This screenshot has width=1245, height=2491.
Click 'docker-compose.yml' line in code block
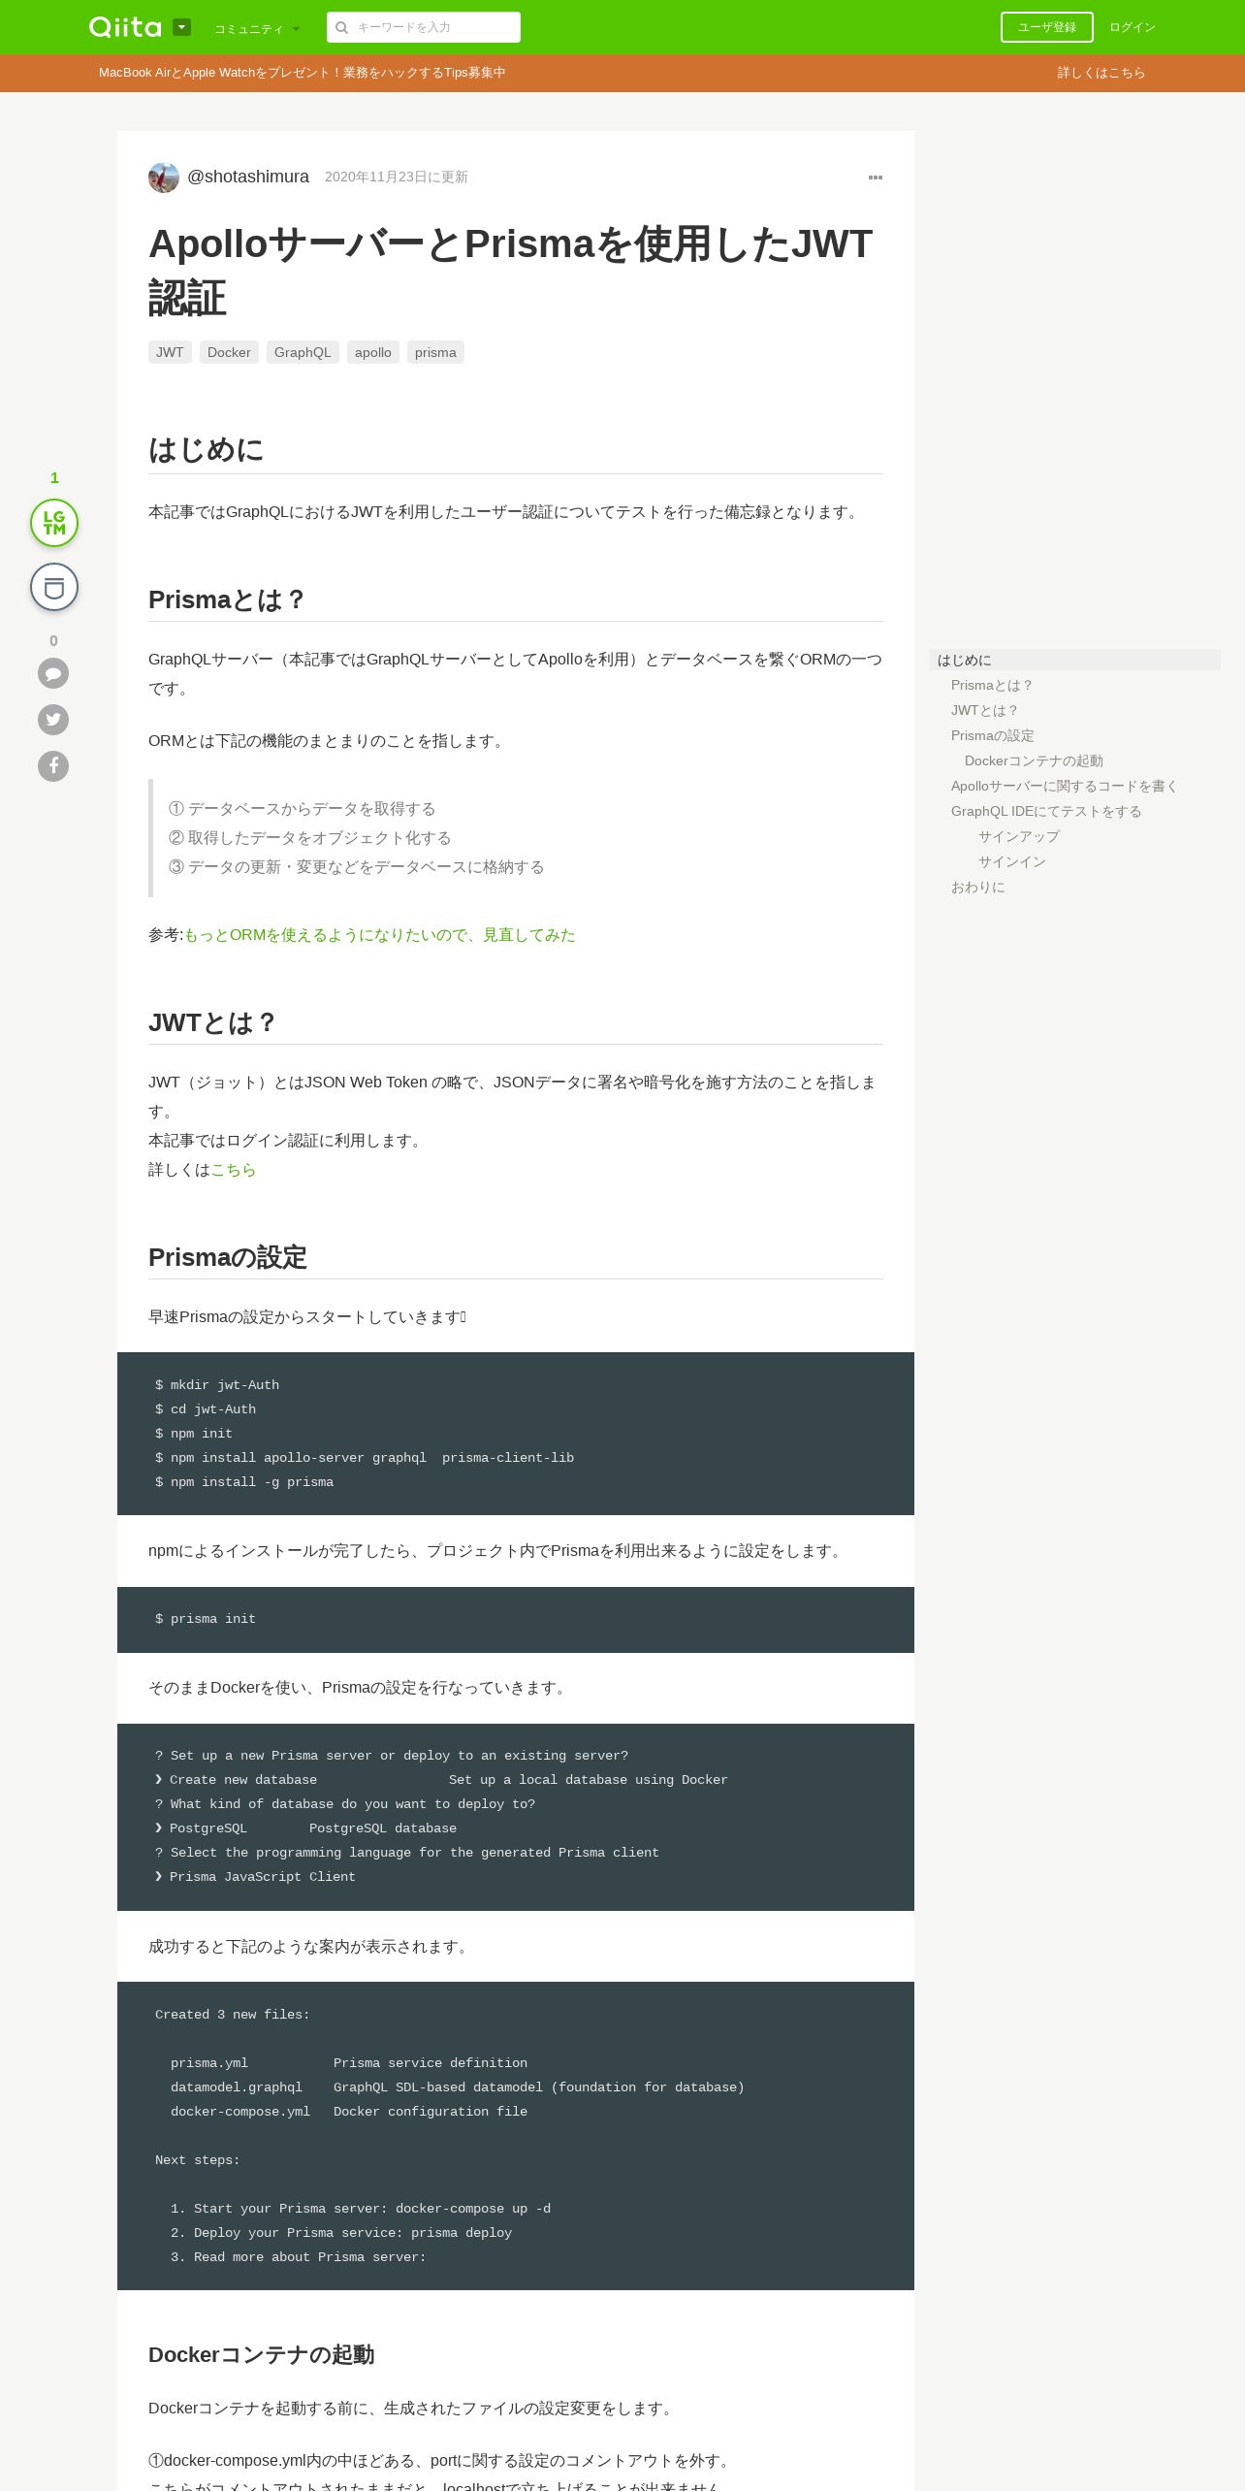click(349, 2112)
